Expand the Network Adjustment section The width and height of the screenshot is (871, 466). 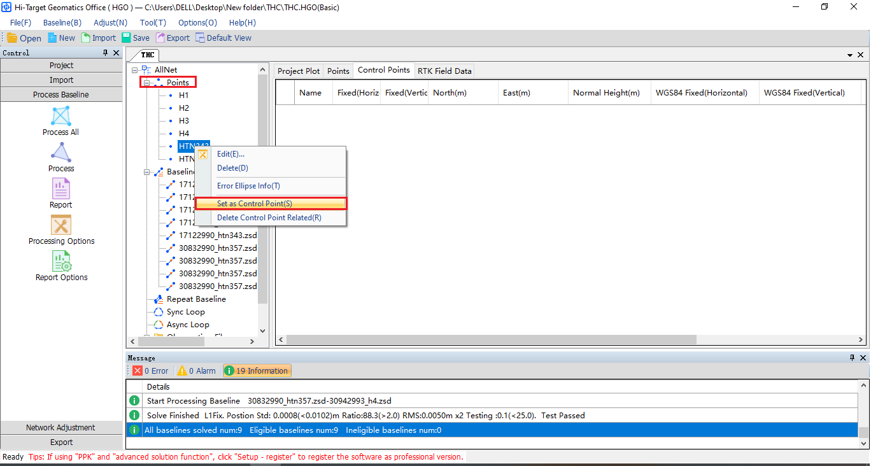click(61, 428)
